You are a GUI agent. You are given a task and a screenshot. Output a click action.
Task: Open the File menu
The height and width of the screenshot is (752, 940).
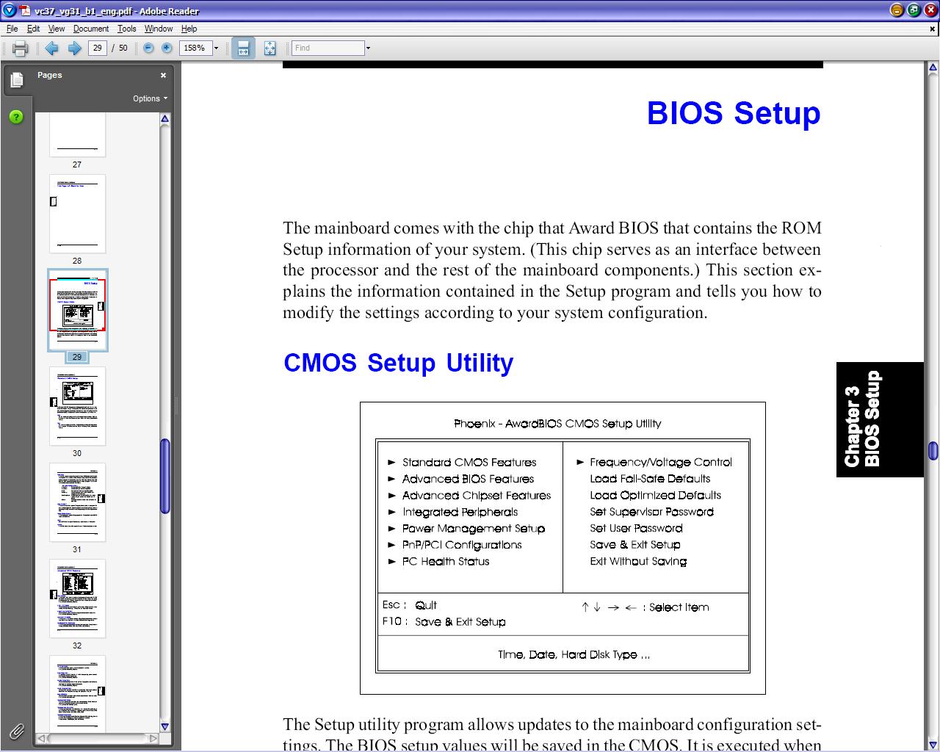click(x=12, y=29)
